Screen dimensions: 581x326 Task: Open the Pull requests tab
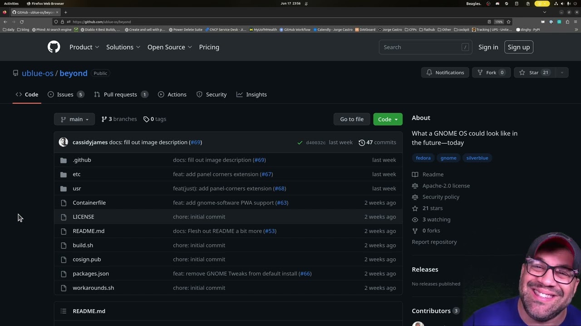(x=120, y=95)
